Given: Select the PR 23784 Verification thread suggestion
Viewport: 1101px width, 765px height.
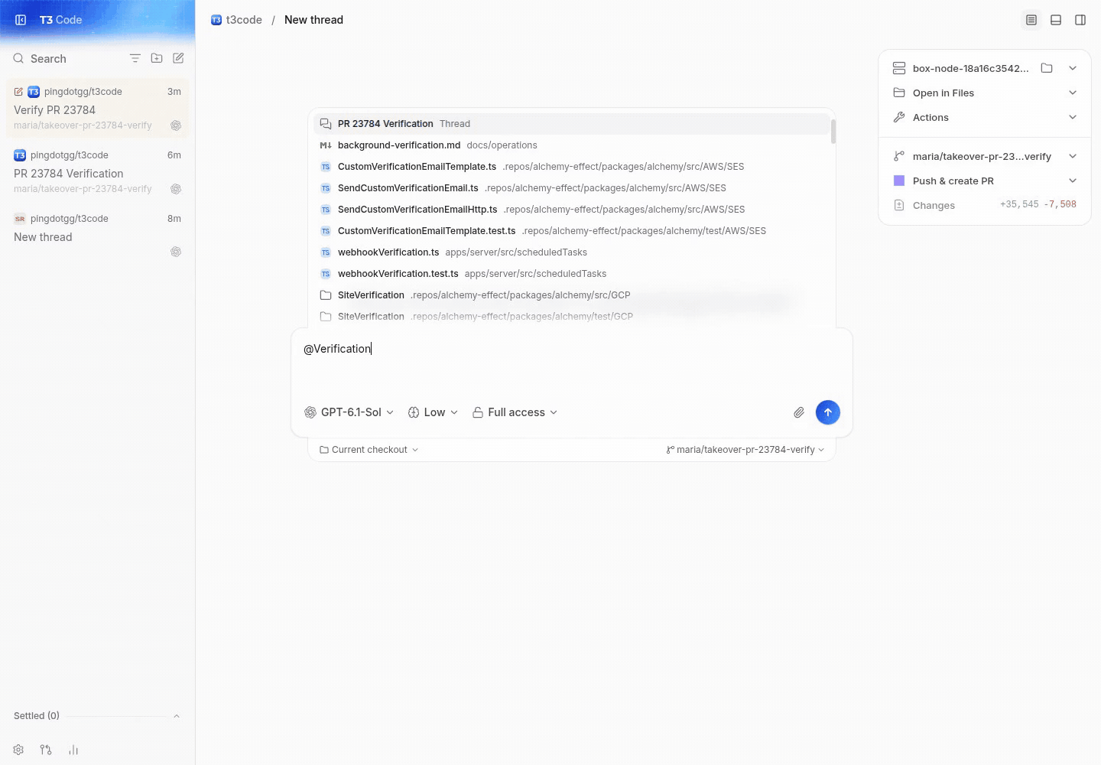Looking at the screenshot, I should click(x=571, y=123).
